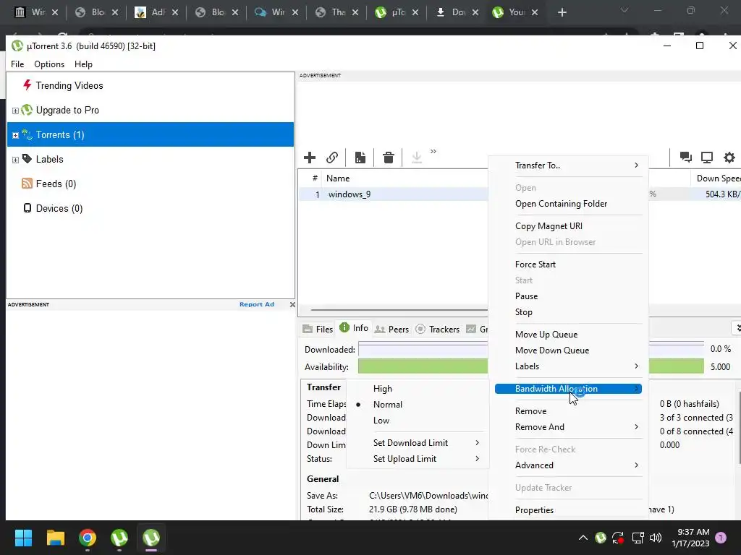
Task: Switch to the Peers tab
Action: [391, 329]
